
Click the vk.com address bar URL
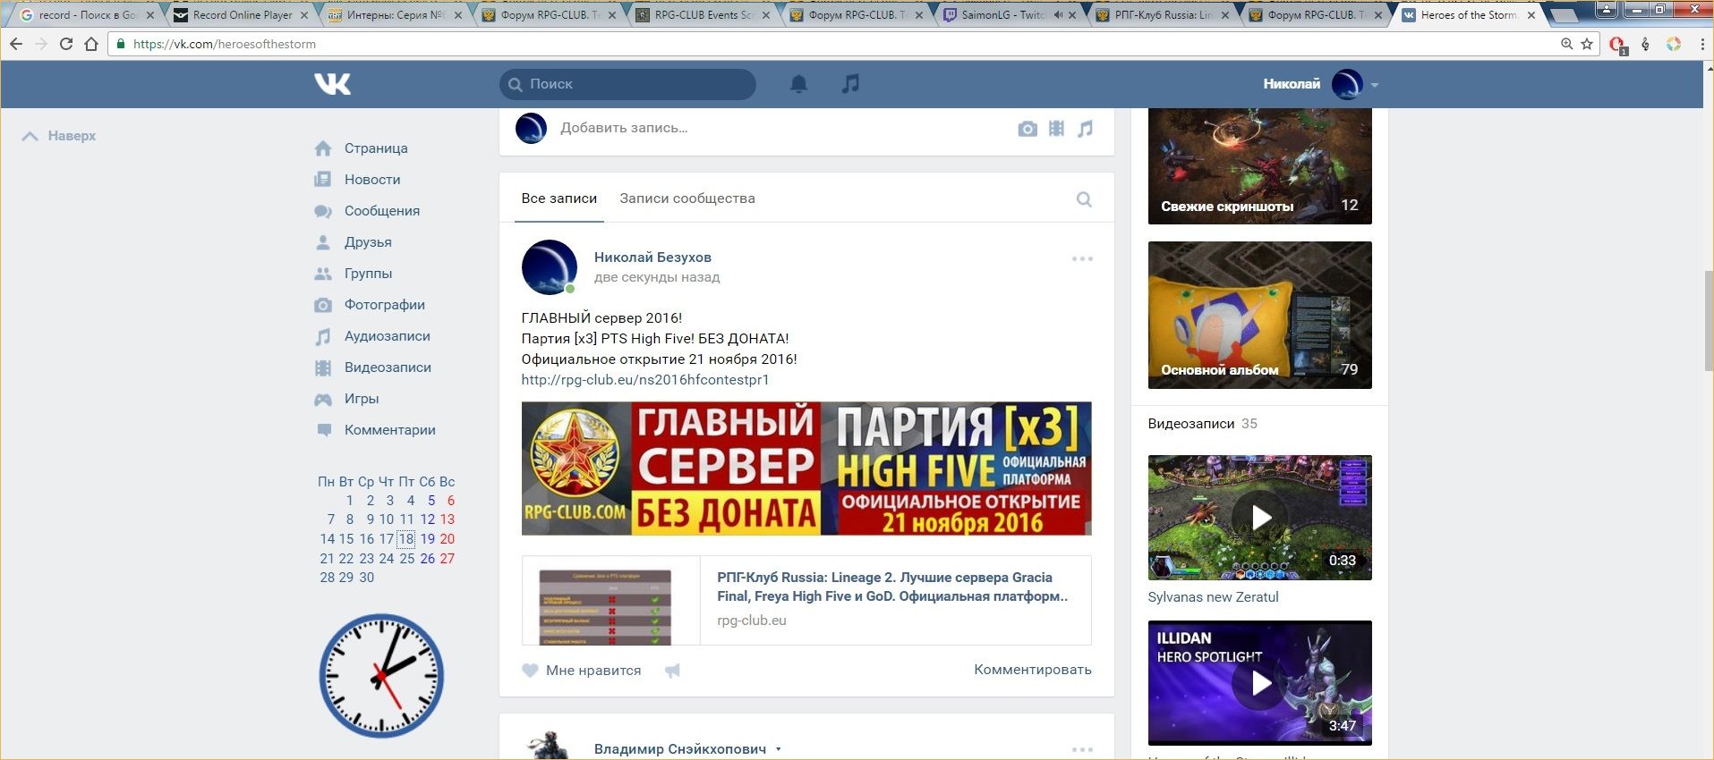click(x=224, y=44)
